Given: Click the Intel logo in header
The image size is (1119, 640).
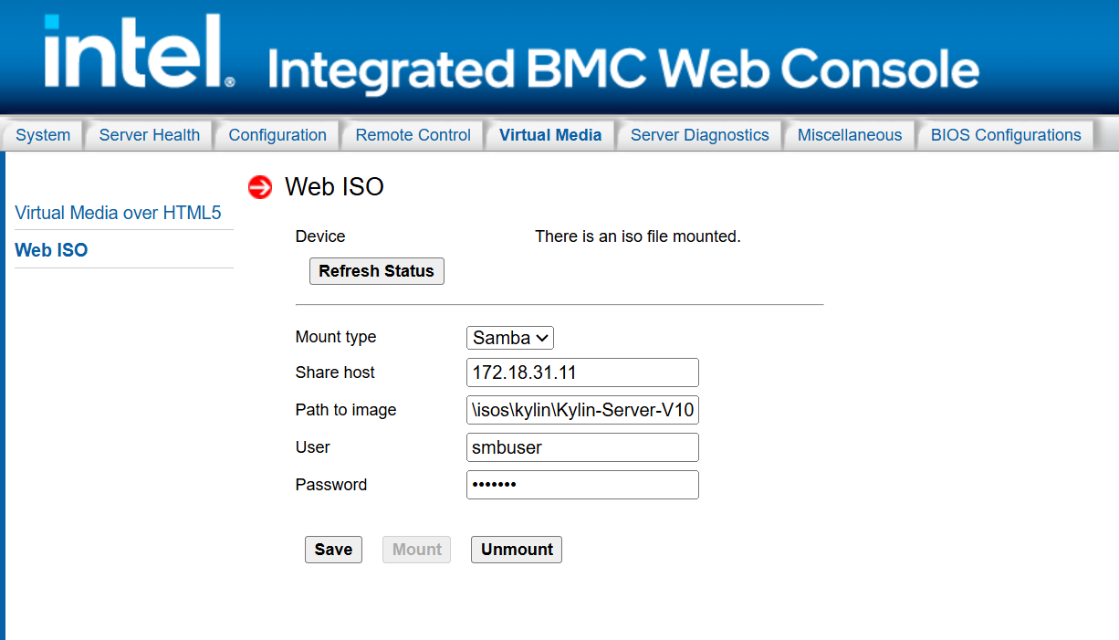Looking at the screenshot, I should (x=140, y=51).
